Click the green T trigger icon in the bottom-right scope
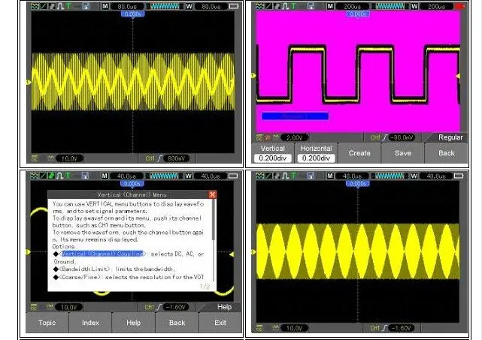 293,176
